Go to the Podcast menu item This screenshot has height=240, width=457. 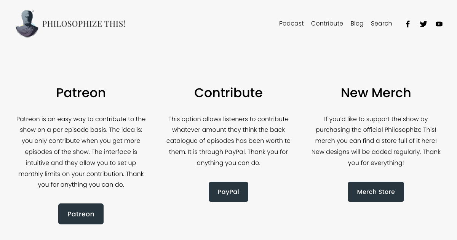tap(291, 24)
